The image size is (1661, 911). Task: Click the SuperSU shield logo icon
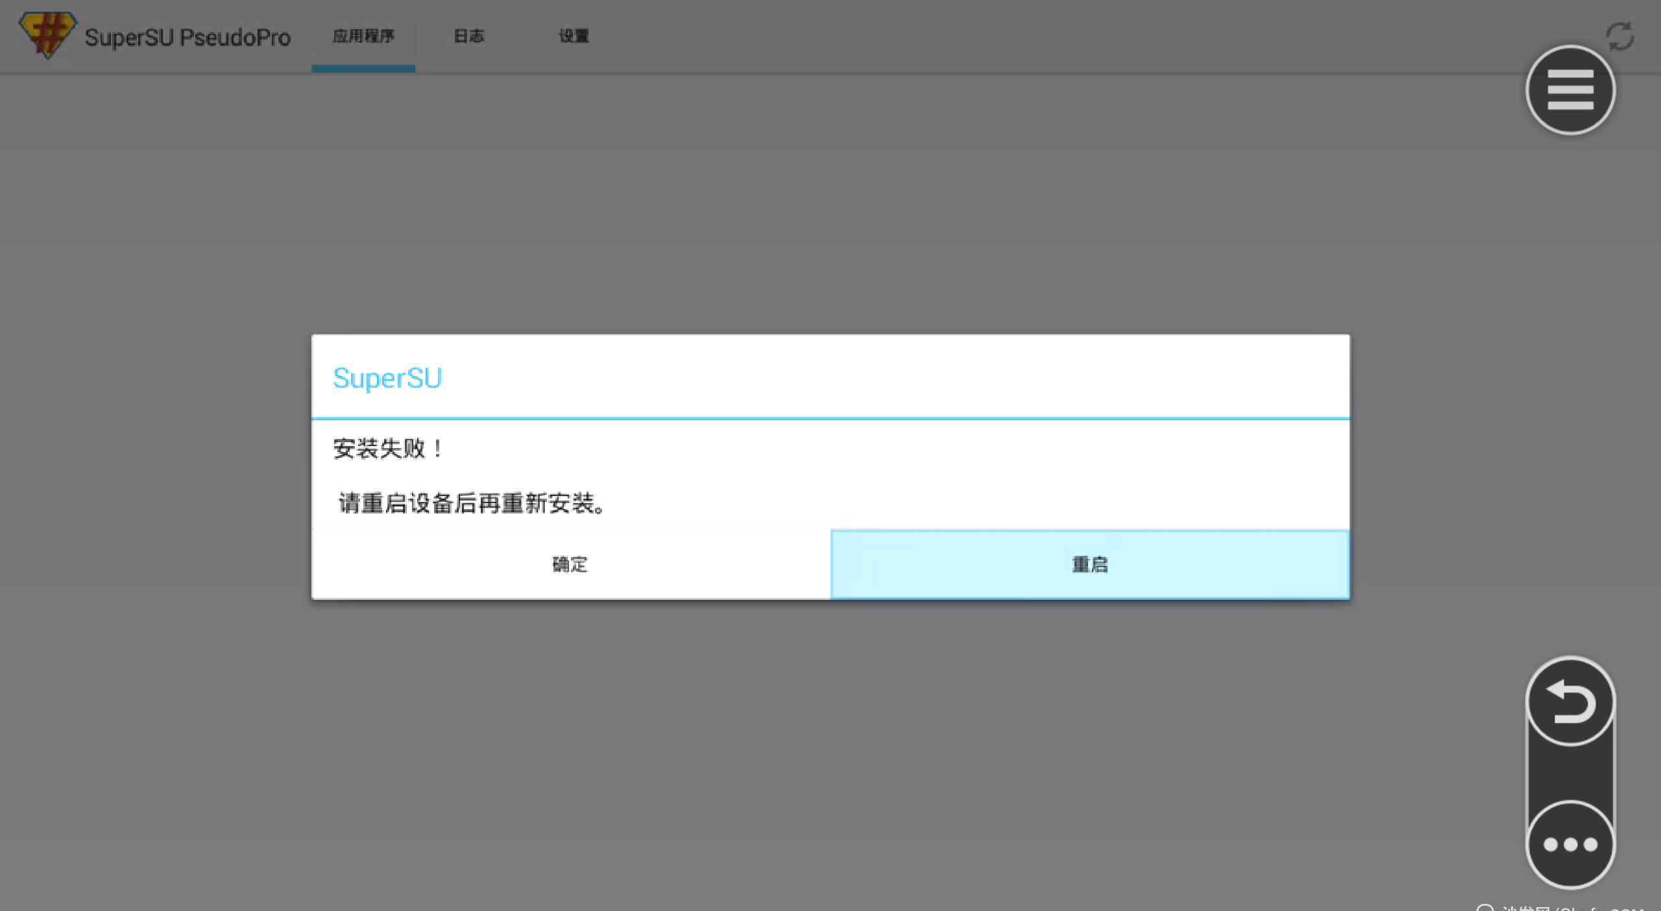[47, 35]
